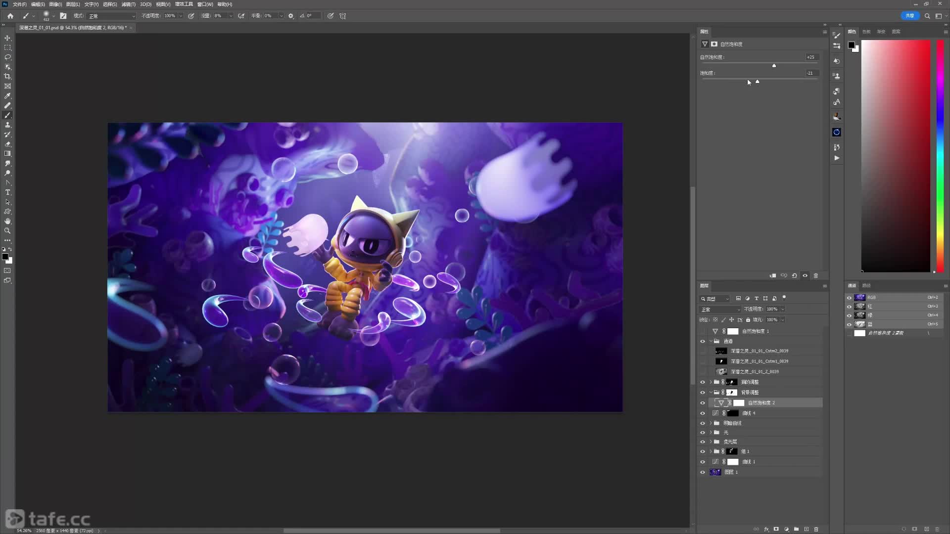Screen dimensions: 950x534
Task: Open the 文件(F) menu
Action: (x=20, y=4)
